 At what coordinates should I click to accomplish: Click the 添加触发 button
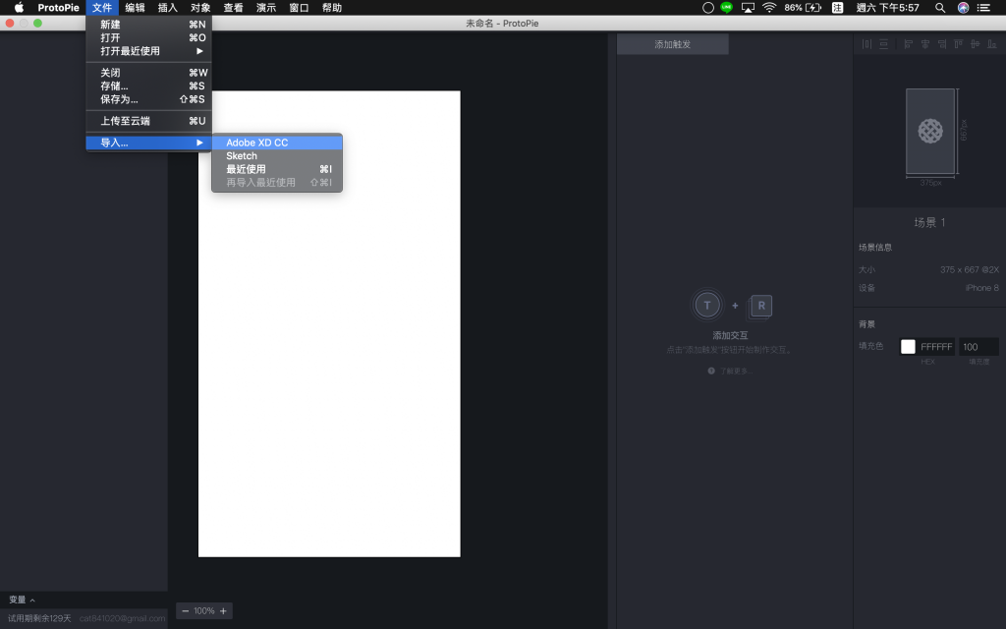pyautogui.click(x=672, y=44)
